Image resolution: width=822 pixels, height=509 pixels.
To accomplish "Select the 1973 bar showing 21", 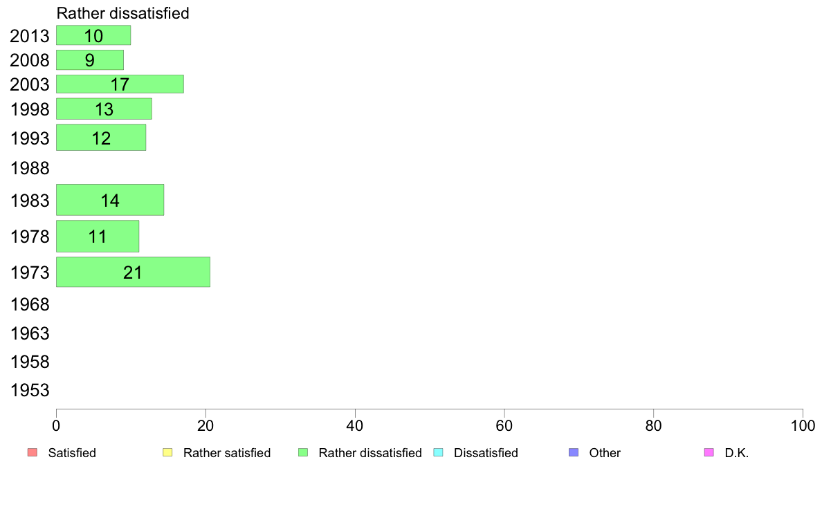I will tap(133, 272).
